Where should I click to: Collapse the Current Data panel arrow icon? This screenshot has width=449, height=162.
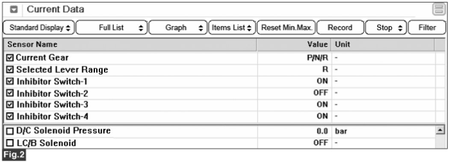tap(14, 10)
